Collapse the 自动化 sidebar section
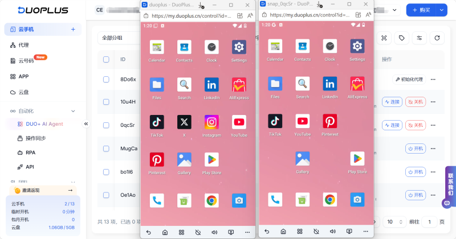This screenshot has width=456, height=239. (x=73, y=111)
